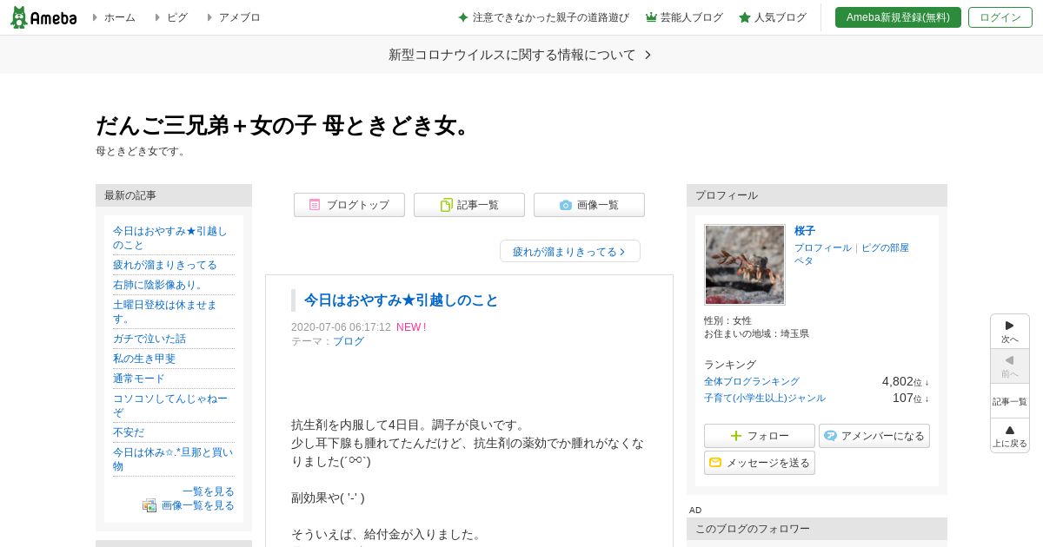Open recent post 不安だ
The height and width of the screenshot is (547, 1043).
click(129, 432)
